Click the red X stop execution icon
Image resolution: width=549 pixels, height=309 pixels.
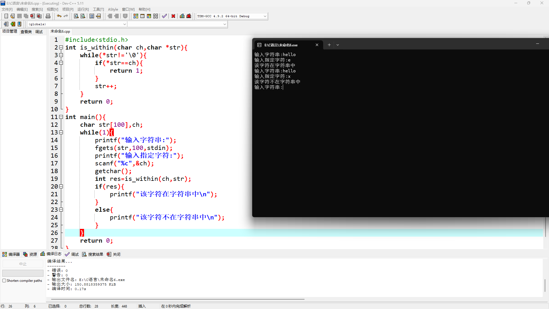[173, 16]
